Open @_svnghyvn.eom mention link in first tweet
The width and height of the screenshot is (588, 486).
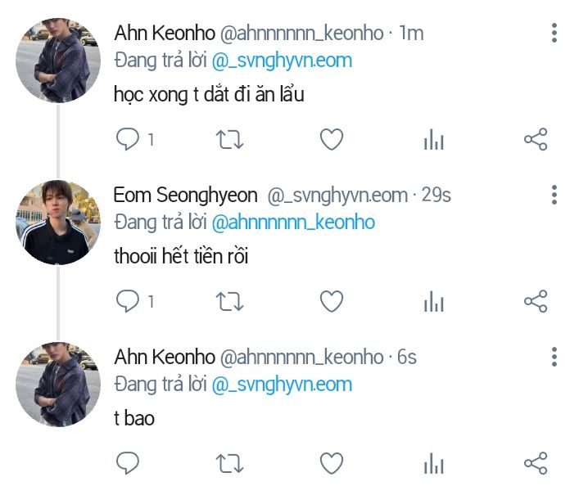[282, 60]
